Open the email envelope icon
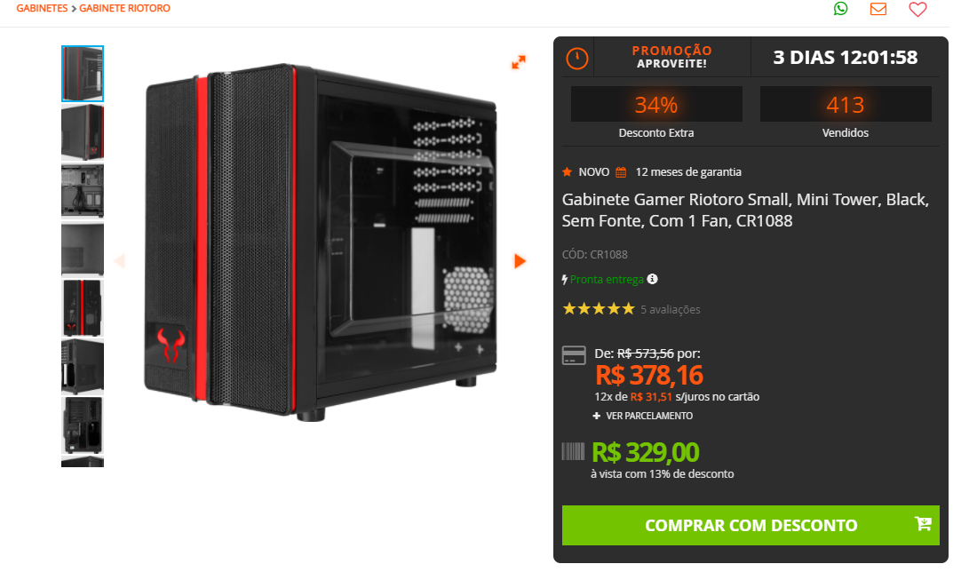Image resolution: width=969 pixels, height=572 pixels. tap(878, 9)
